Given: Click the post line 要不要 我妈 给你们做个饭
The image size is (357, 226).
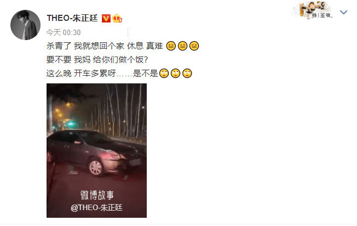Looking at the screenshot, I should 97,60.
